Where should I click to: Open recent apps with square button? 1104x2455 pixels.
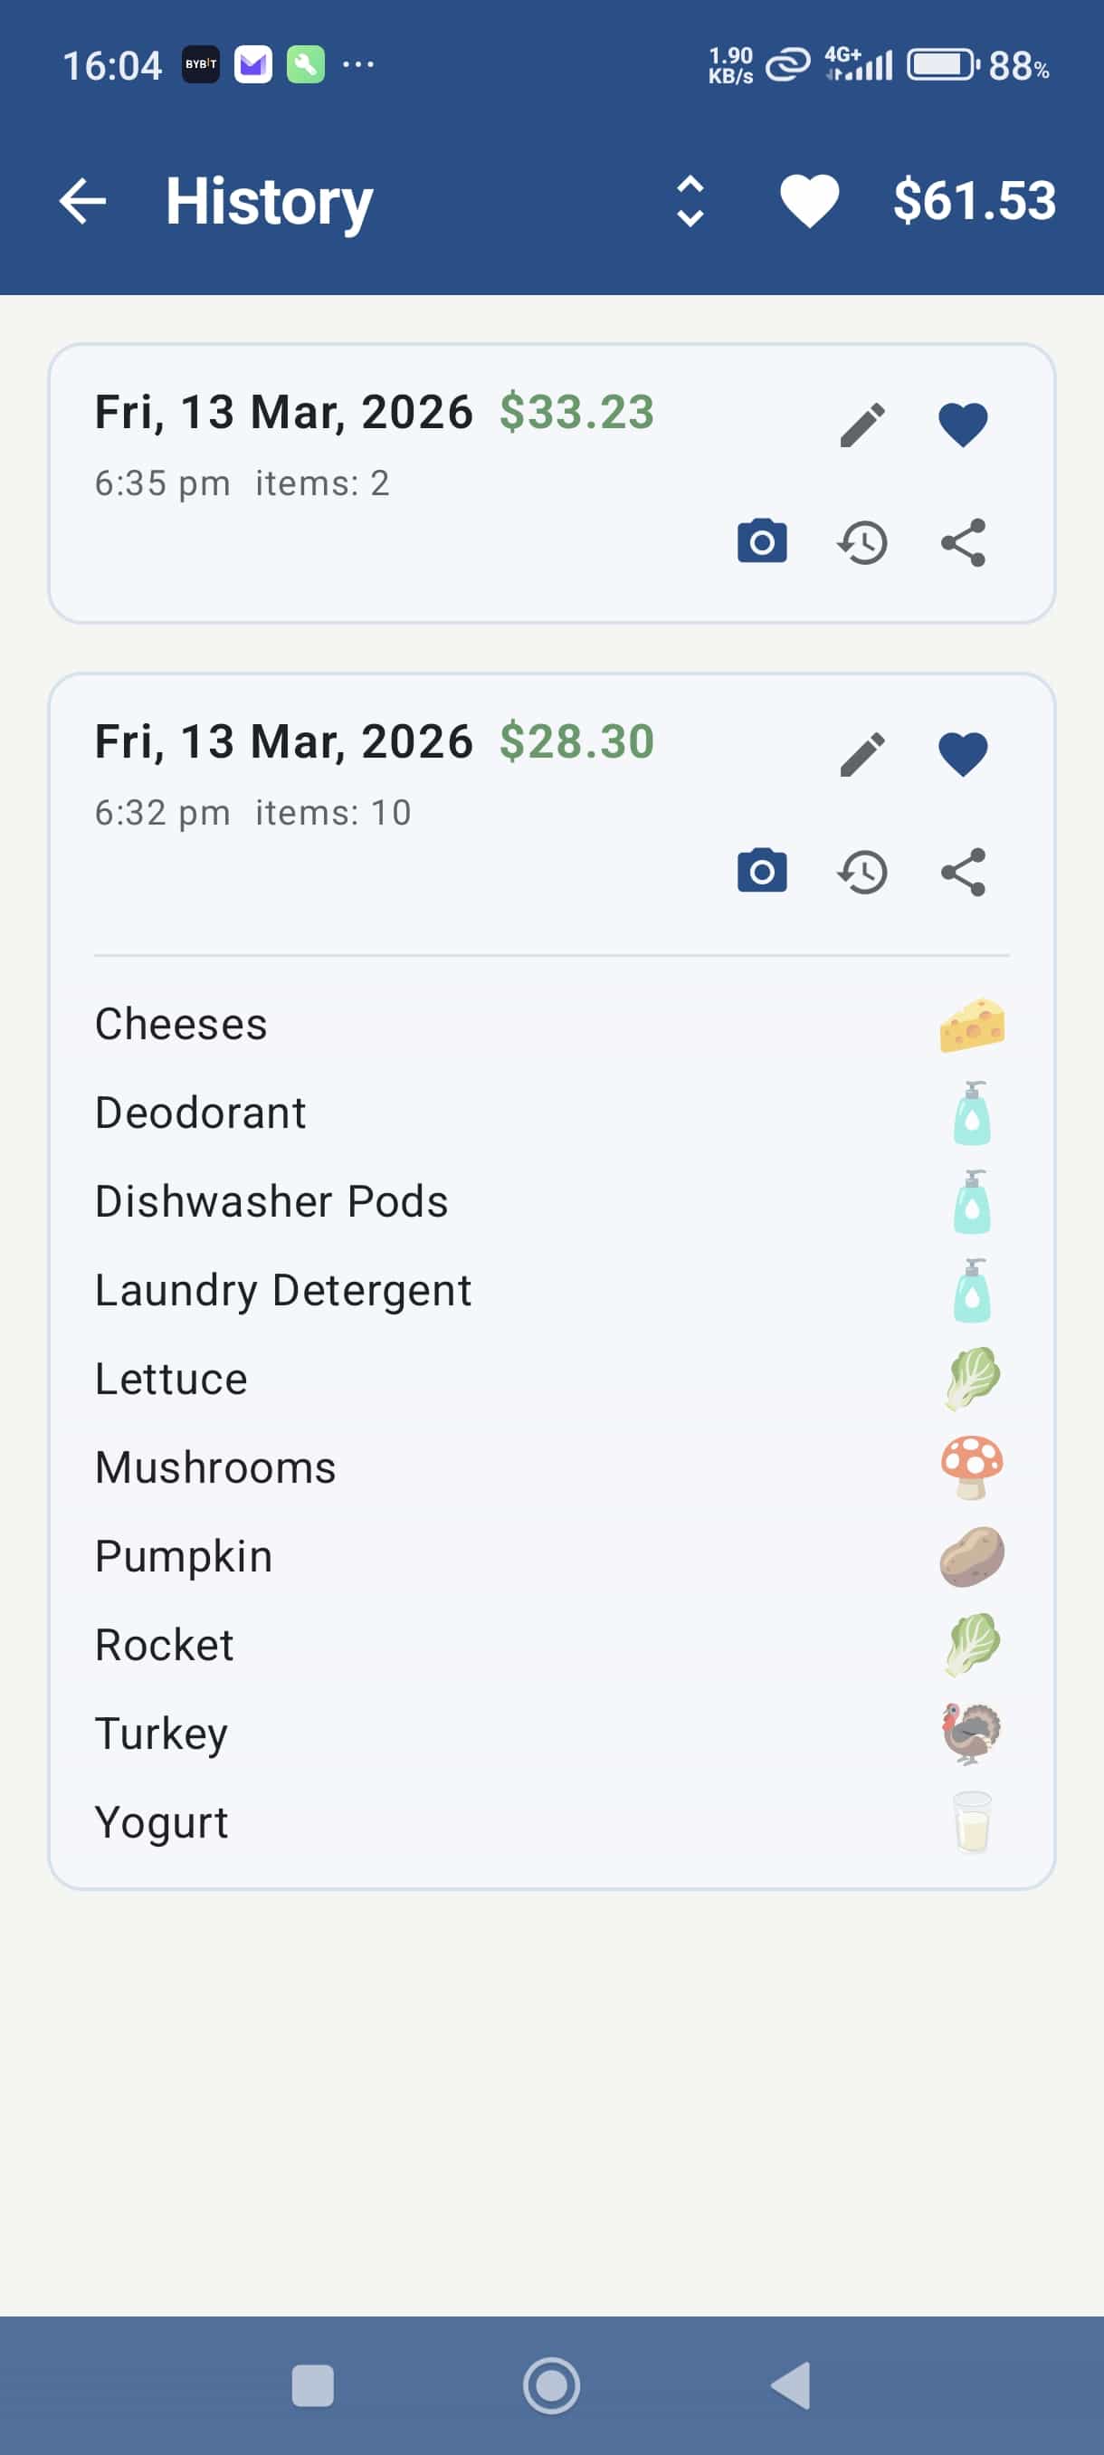pyautogui.click(x=312, y=2385)
